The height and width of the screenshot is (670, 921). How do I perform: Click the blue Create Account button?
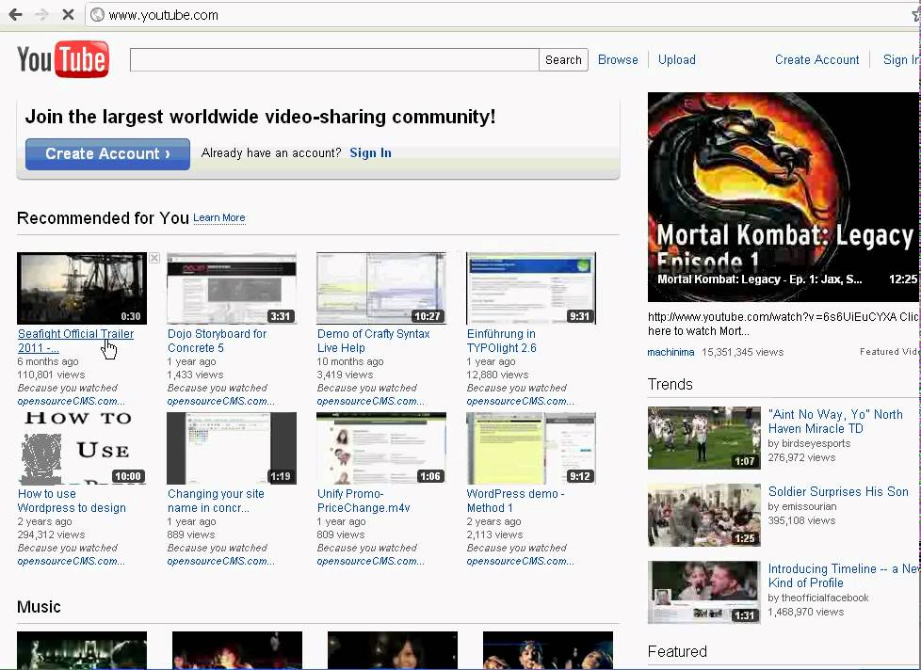tap(107, 153)
